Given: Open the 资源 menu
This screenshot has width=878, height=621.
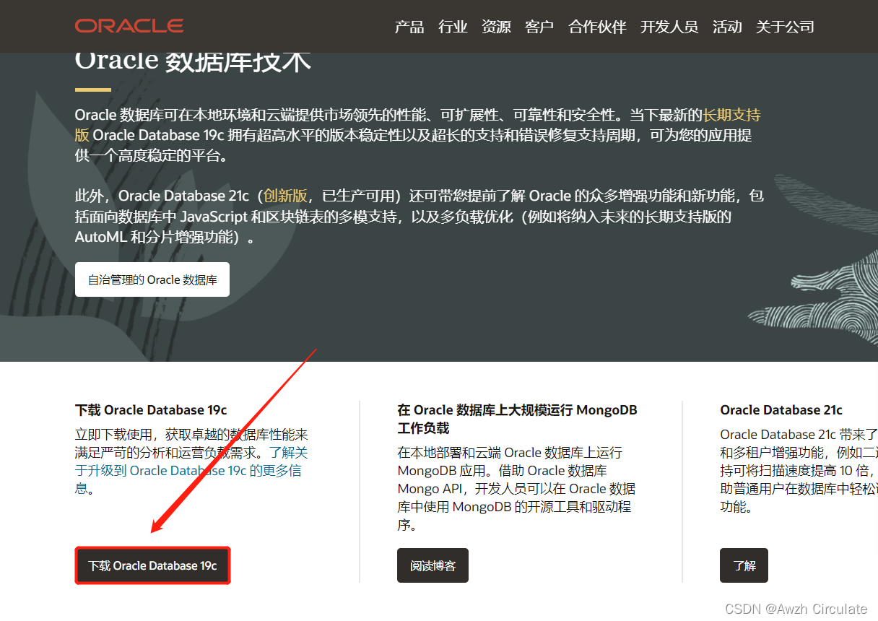Looking at the screenshot, I should pyautogui.click(x=496, y=27).
